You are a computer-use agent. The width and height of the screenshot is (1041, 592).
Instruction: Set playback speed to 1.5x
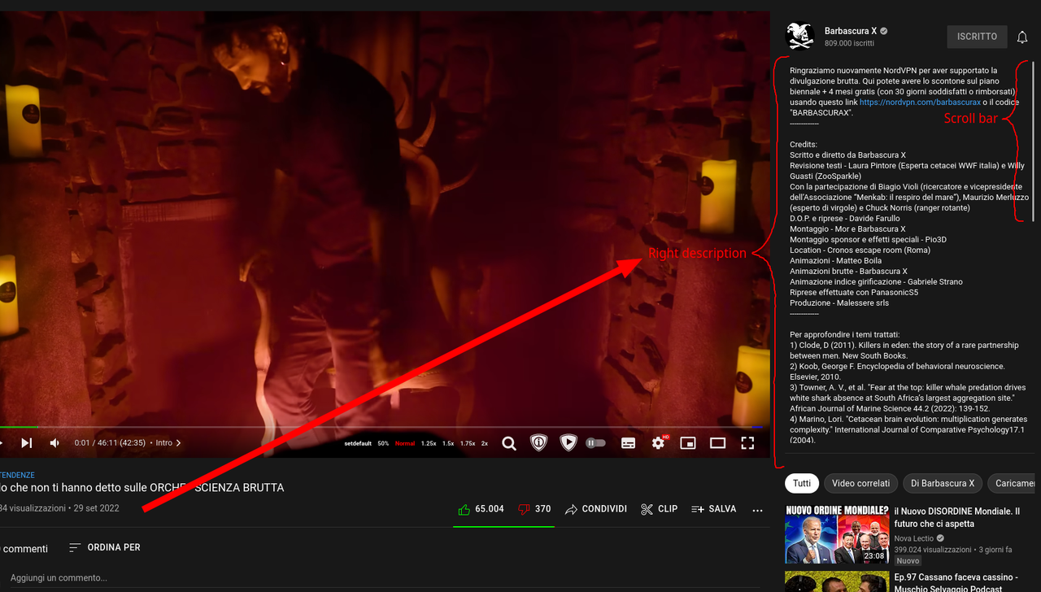click(448, 444)
